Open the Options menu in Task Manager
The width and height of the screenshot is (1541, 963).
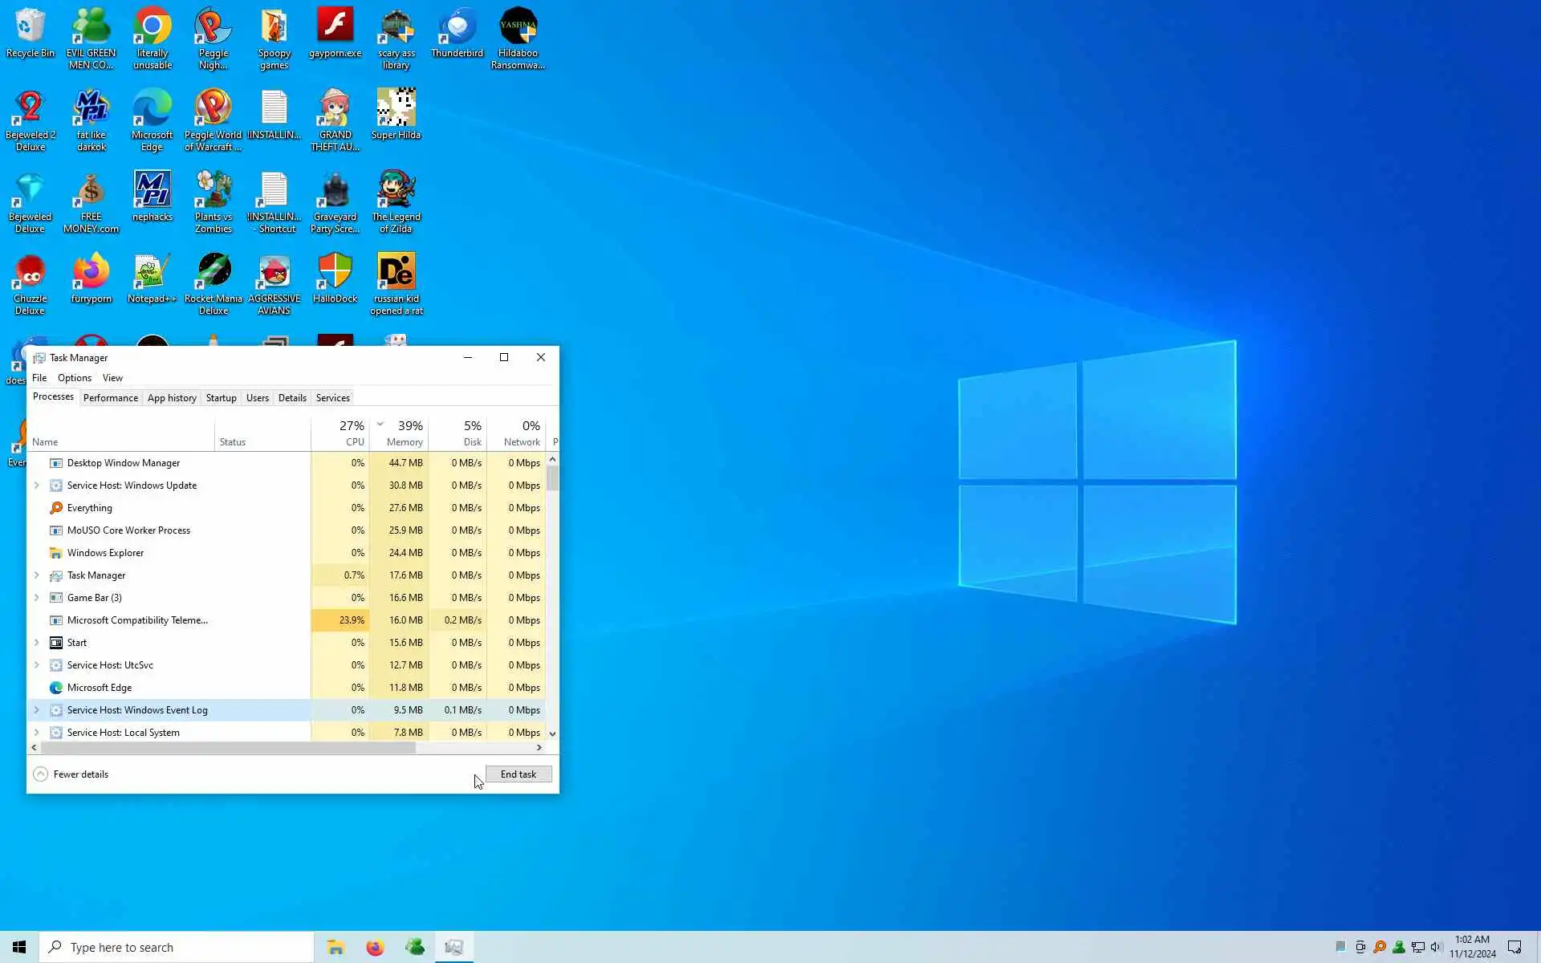[74, 378]
